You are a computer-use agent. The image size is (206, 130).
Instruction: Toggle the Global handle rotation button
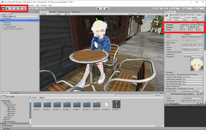(42, 9)
